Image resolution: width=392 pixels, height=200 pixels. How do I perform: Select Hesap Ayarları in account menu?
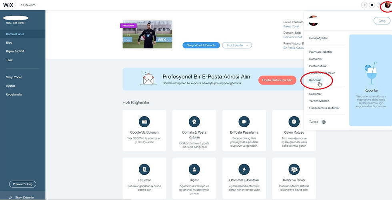pos(318,38)
